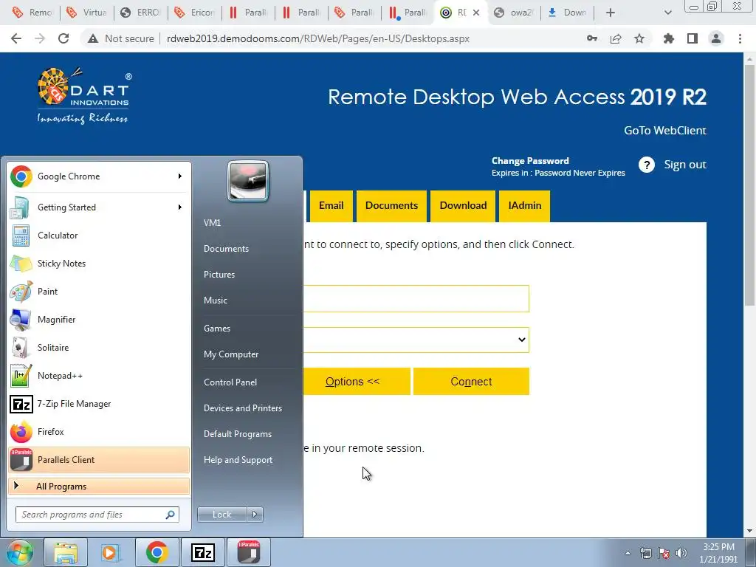
Task: Click the Lock button
Action: pos(222,515)
